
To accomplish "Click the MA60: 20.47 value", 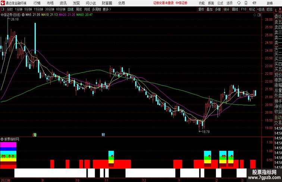I will click(x=84, y=15).
